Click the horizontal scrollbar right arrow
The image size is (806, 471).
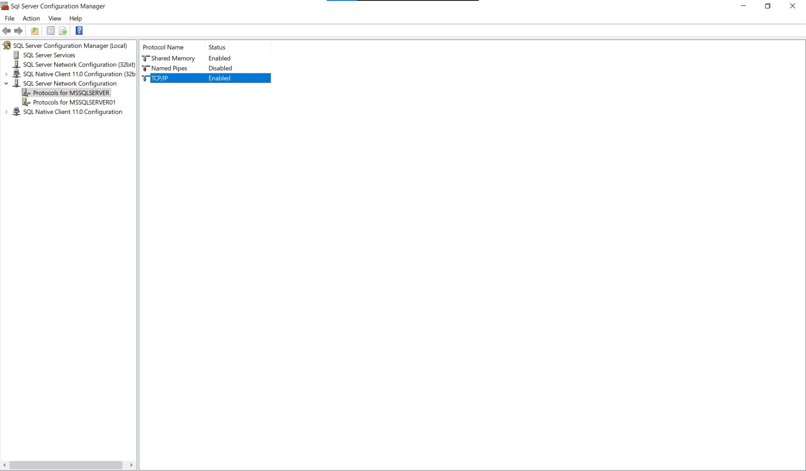click(131, 465)
